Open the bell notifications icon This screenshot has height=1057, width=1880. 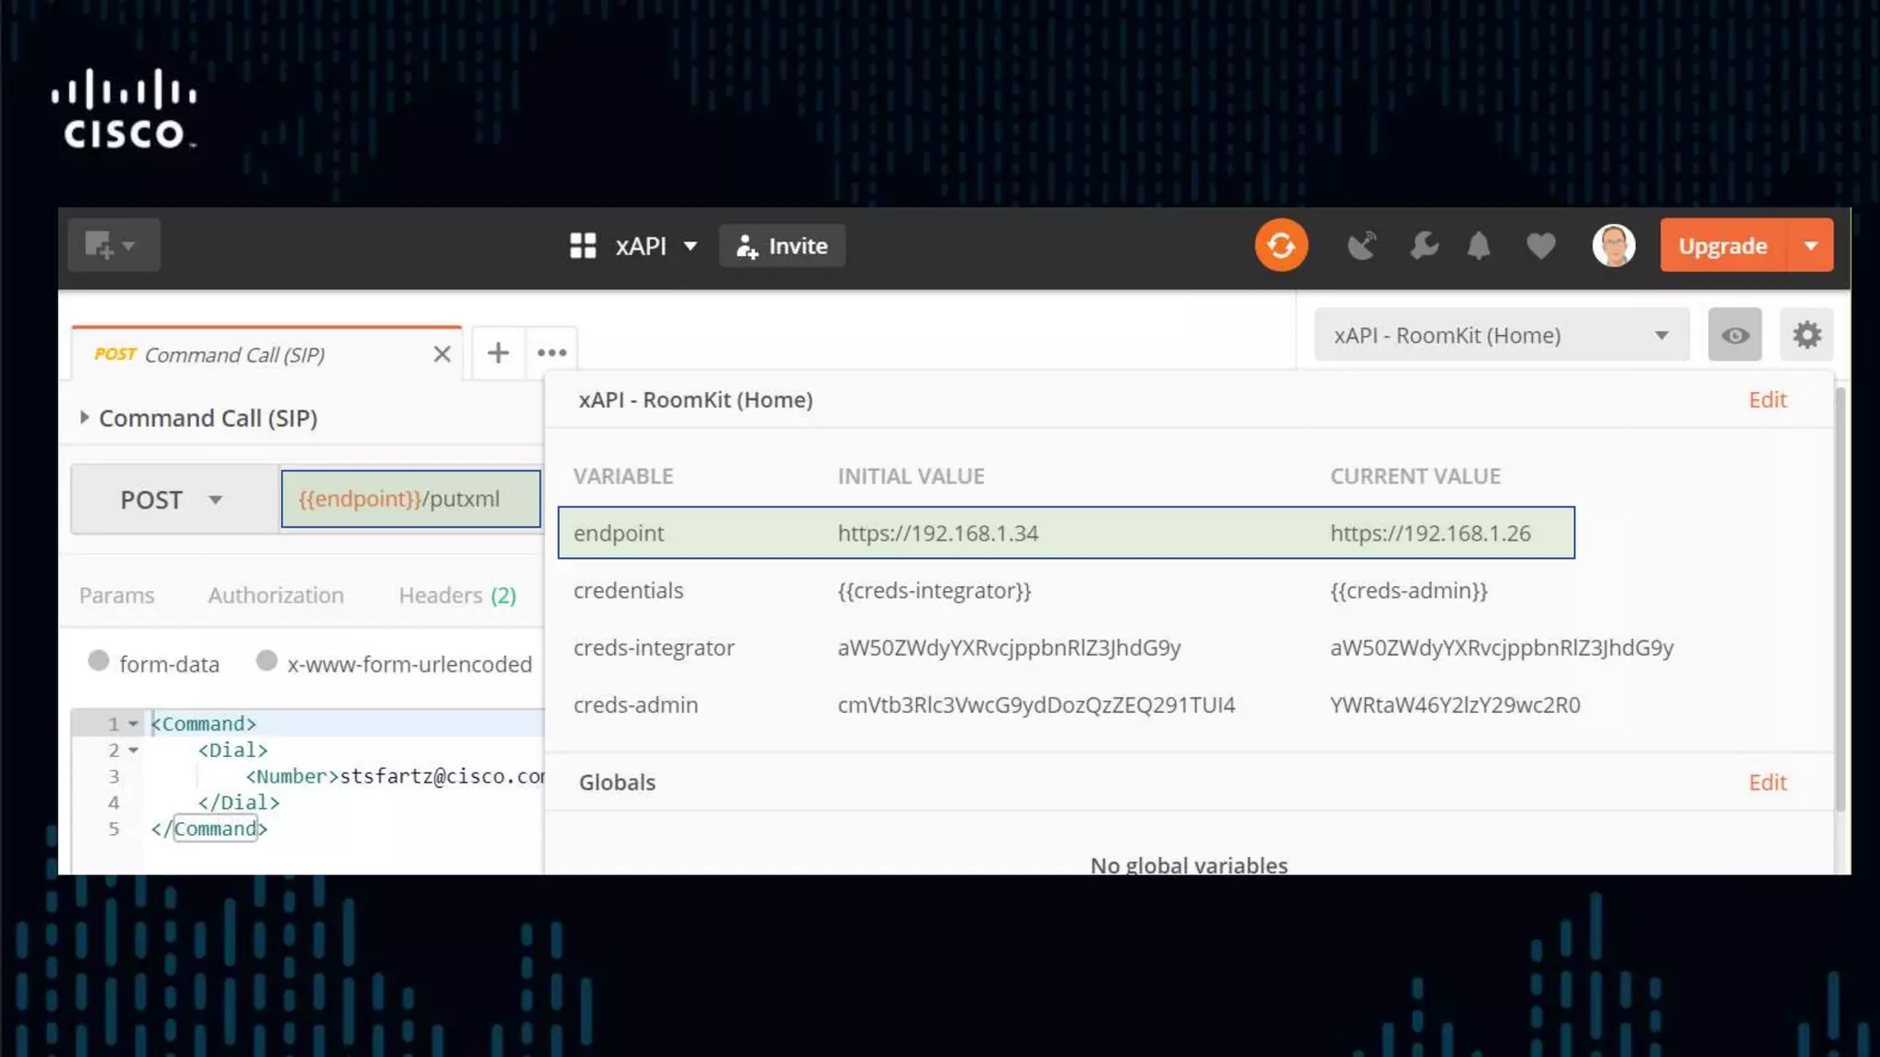1478,246
